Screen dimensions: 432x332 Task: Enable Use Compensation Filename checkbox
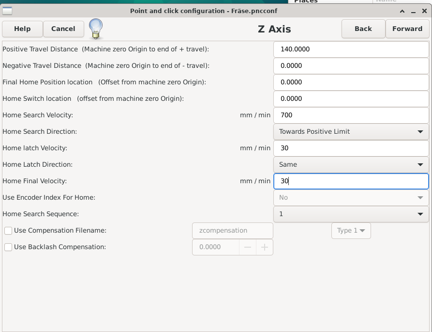[8, 231]
